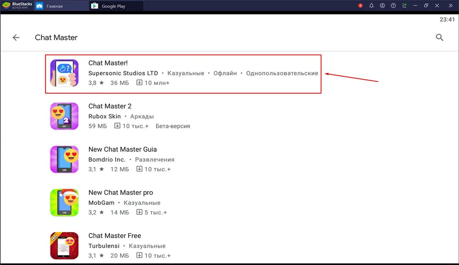459x265 pixels.
Task: Click the Офлайн tag of Chat Master!
Action: click(x=225, y=73)
